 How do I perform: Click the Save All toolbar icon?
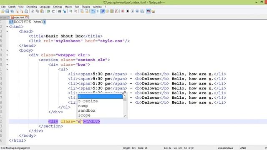12,11
